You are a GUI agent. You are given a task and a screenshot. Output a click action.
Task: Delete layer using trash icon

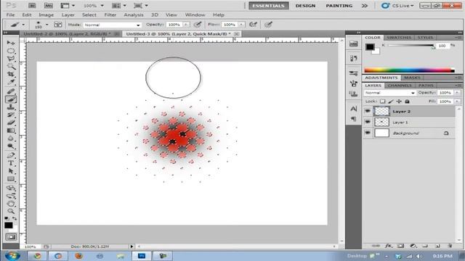(x=450, y=246)
